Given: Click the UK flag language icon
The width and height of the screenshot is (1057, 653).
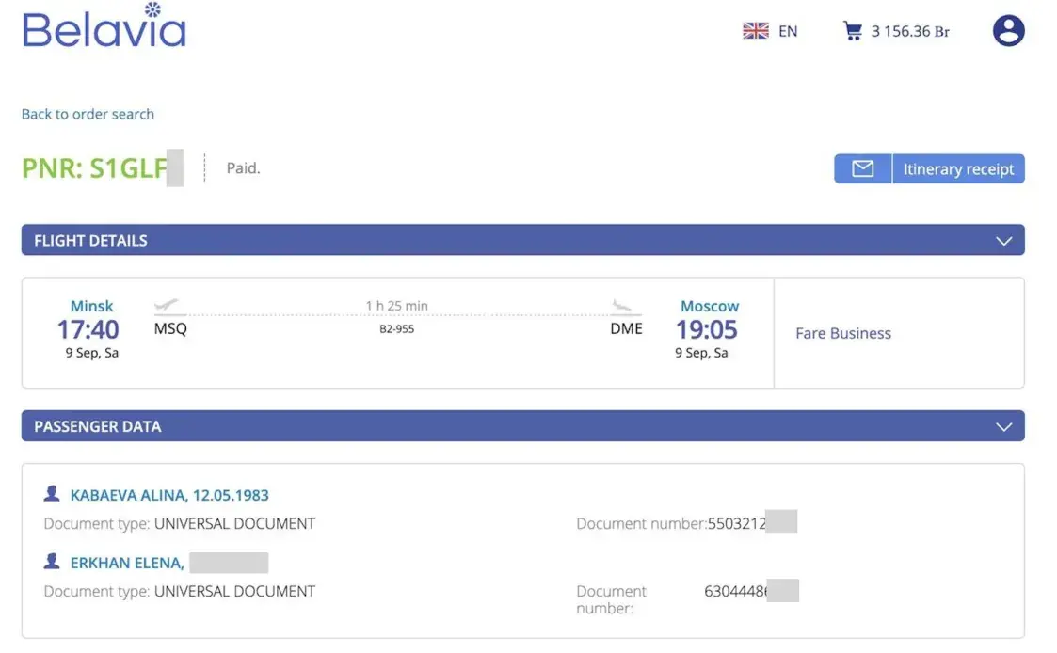Looking at the screenshot, I should click(x=755, y=31).
